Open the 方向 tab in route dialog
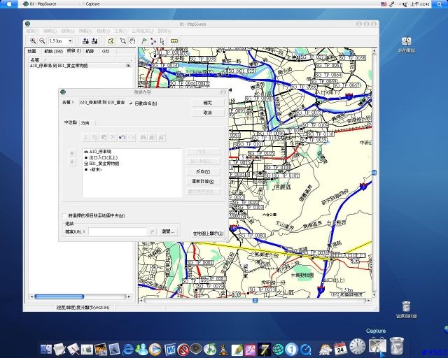448x358 pixels. (85, 123)
